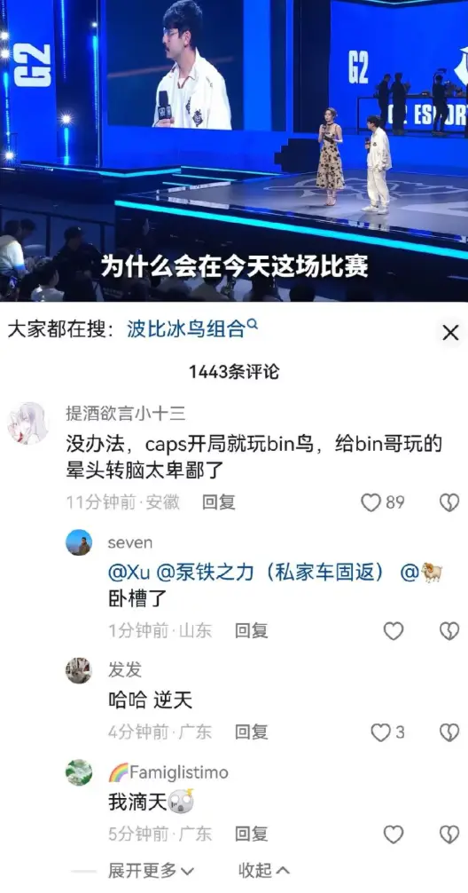Reply to Famiglistimo's comment

click(252, 834)
